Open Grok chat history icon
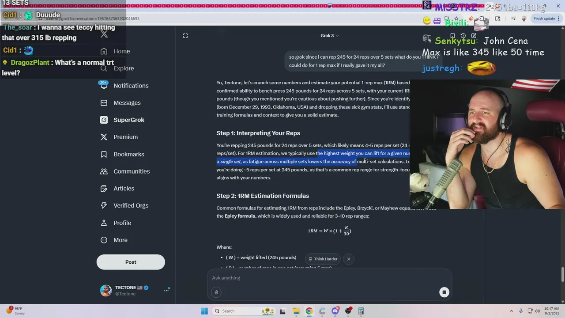 [x=463, y=36]
